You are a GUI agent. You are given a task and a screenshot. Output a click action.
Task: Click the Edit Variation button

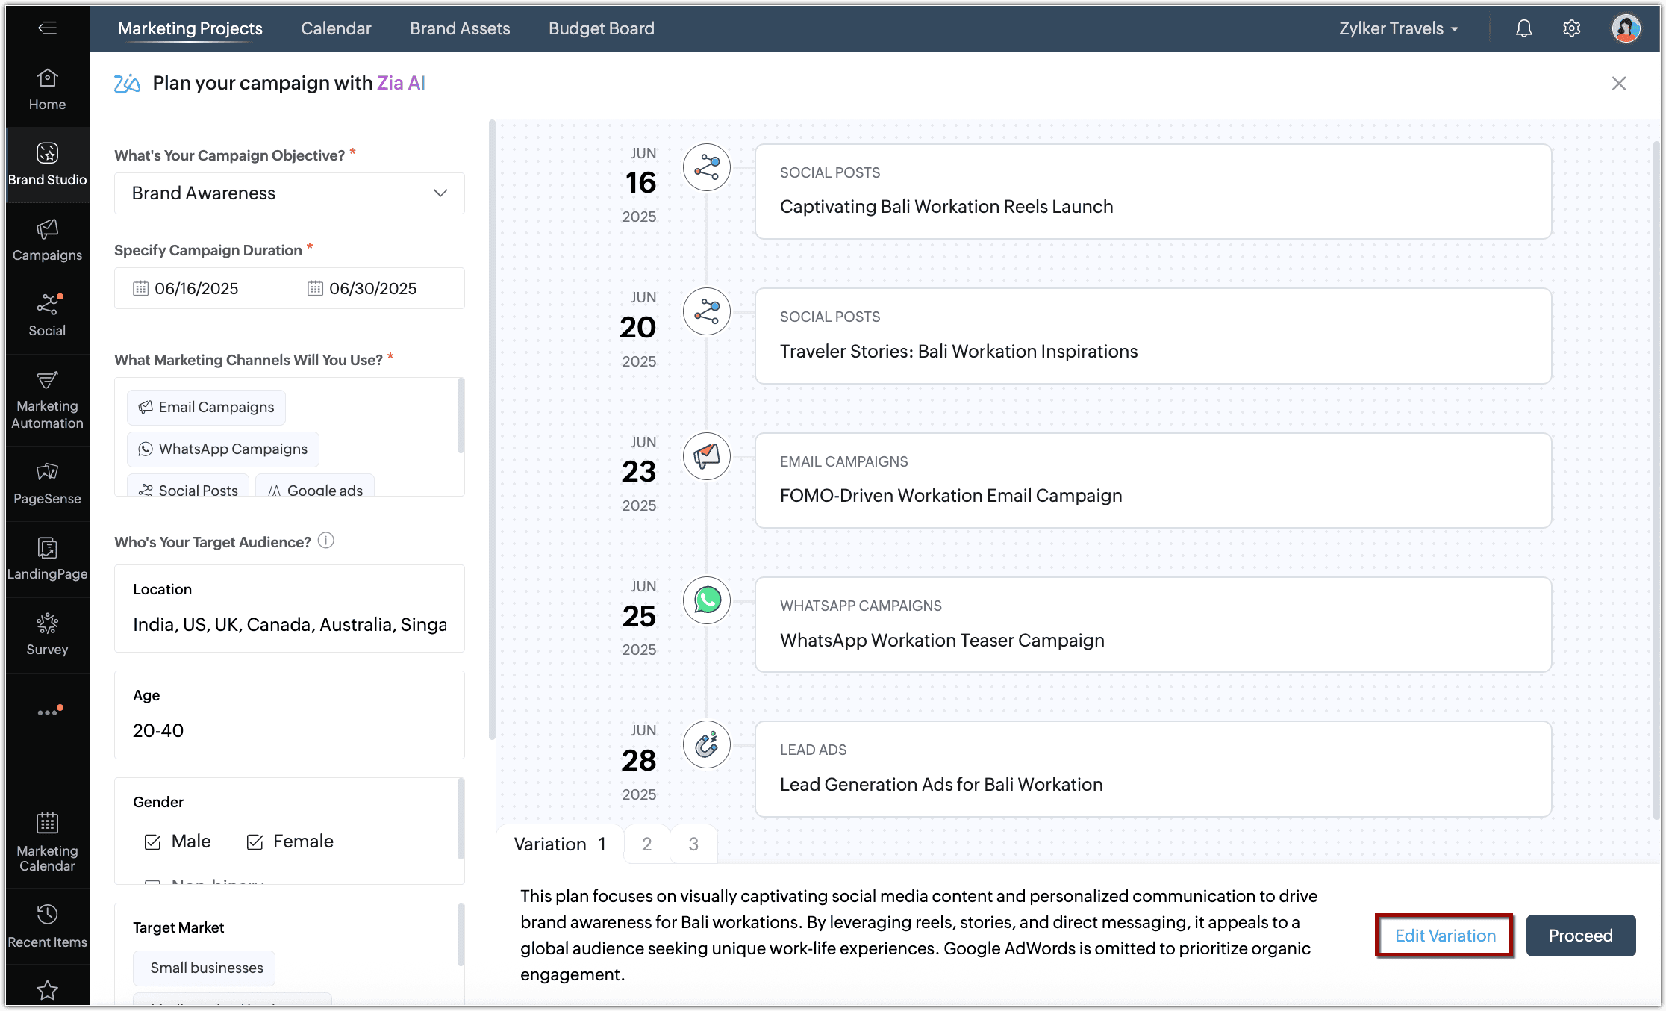[1444, 935]
